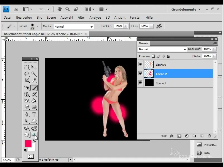Viewport: 223px width, 167px height.
Task: Select the Clone Stamp tool
Action: (x=26, y=94)
